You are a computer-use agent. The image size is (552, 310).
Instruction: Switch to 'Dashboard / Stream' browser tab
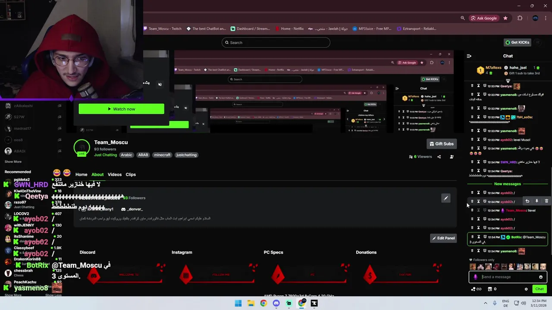(x=250, y=29)
